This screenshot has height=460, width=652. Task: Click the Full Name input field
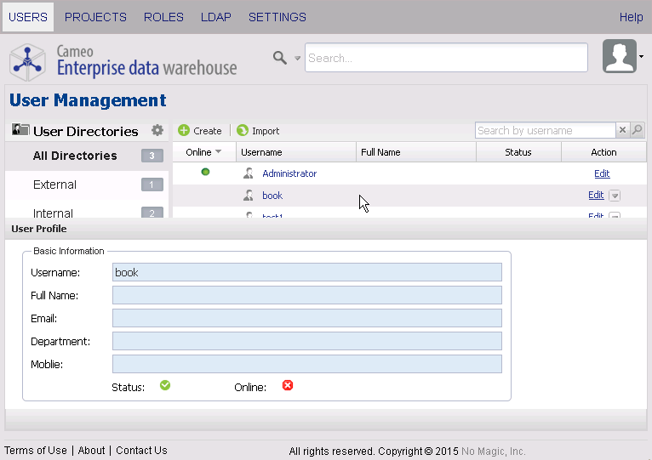click(306, 295)
